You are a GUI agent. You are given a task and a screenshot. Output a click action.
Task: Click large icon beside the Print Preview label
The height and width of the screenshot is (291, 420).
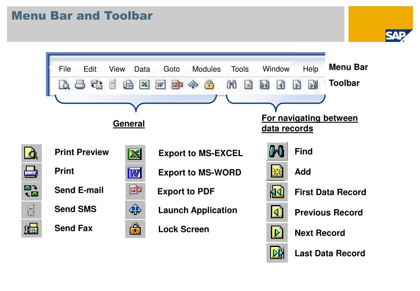pos(31,153)
